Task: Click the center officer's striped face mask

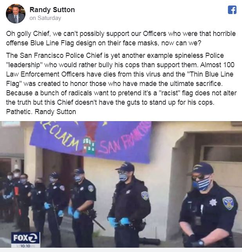Action: point(123,177)
